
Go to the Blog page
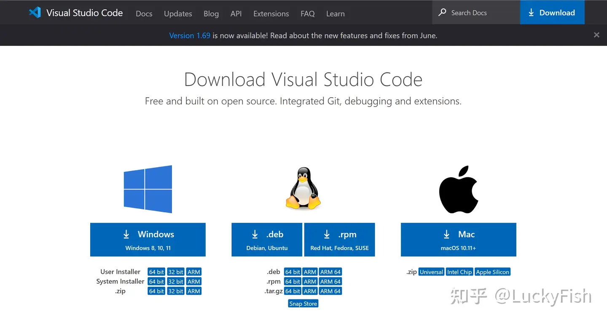(x=211, y=13)
